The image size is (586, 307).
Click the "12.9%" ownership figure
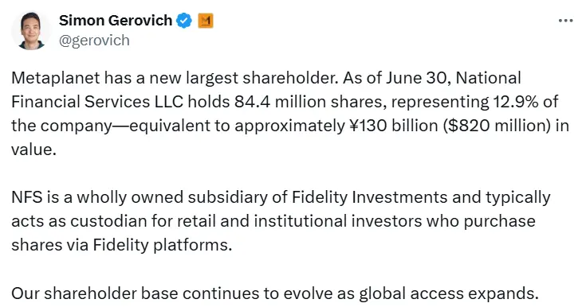tap(516, 102)
